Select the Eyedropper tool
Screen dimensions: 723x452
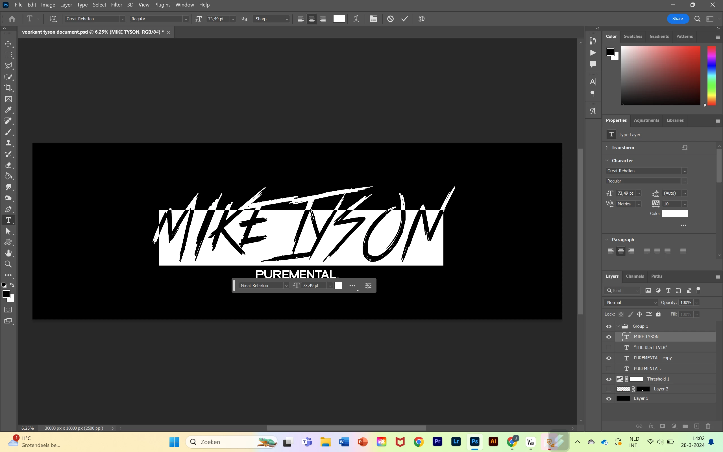pos(8,110)
